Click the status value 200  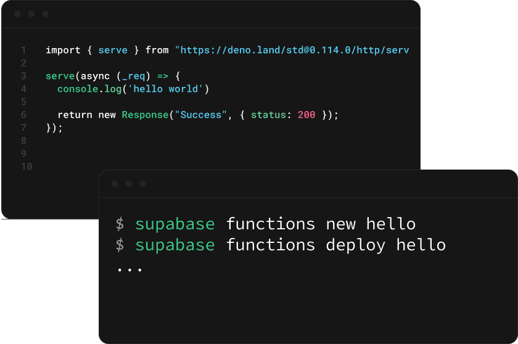point(306,115)
